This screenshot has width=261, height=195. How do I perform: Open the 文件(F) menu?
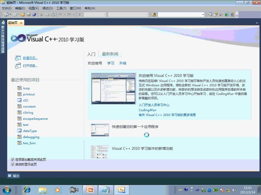click(7, 8)
